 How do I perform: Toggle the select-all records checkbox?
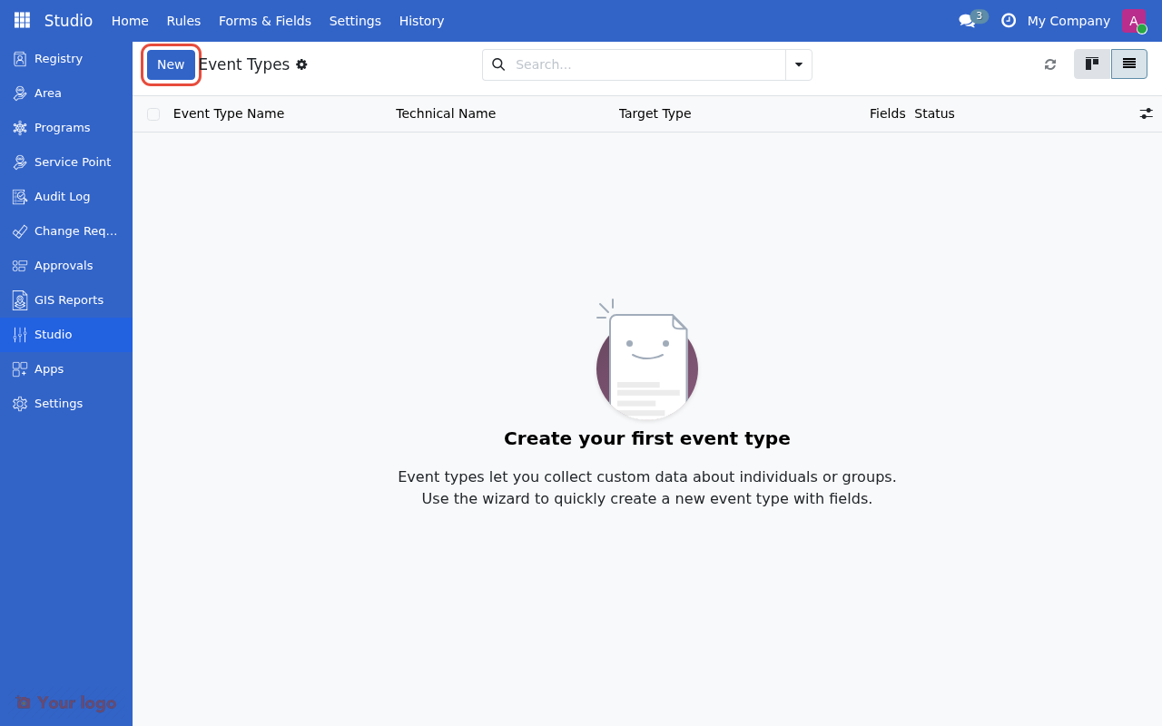[x=153, y=113]
